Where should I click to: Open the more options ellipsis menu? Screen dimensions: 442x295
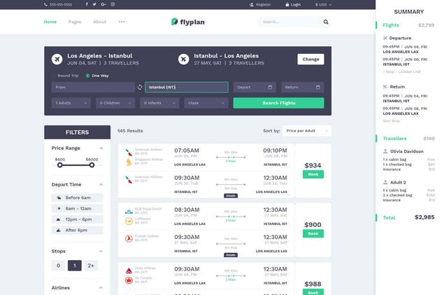pos(122,22)
